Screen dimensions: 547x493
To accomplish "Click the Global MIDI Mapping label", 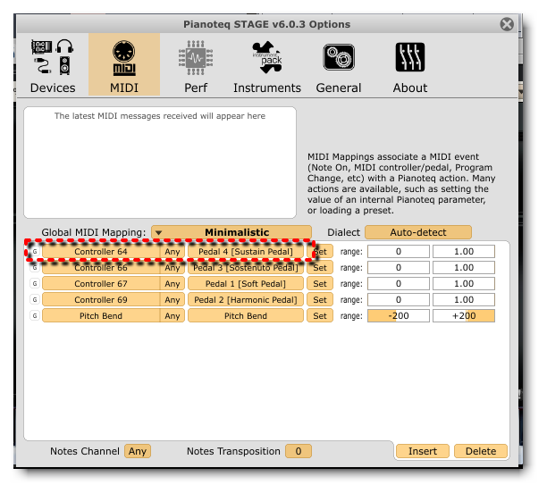I will (94, 232).
